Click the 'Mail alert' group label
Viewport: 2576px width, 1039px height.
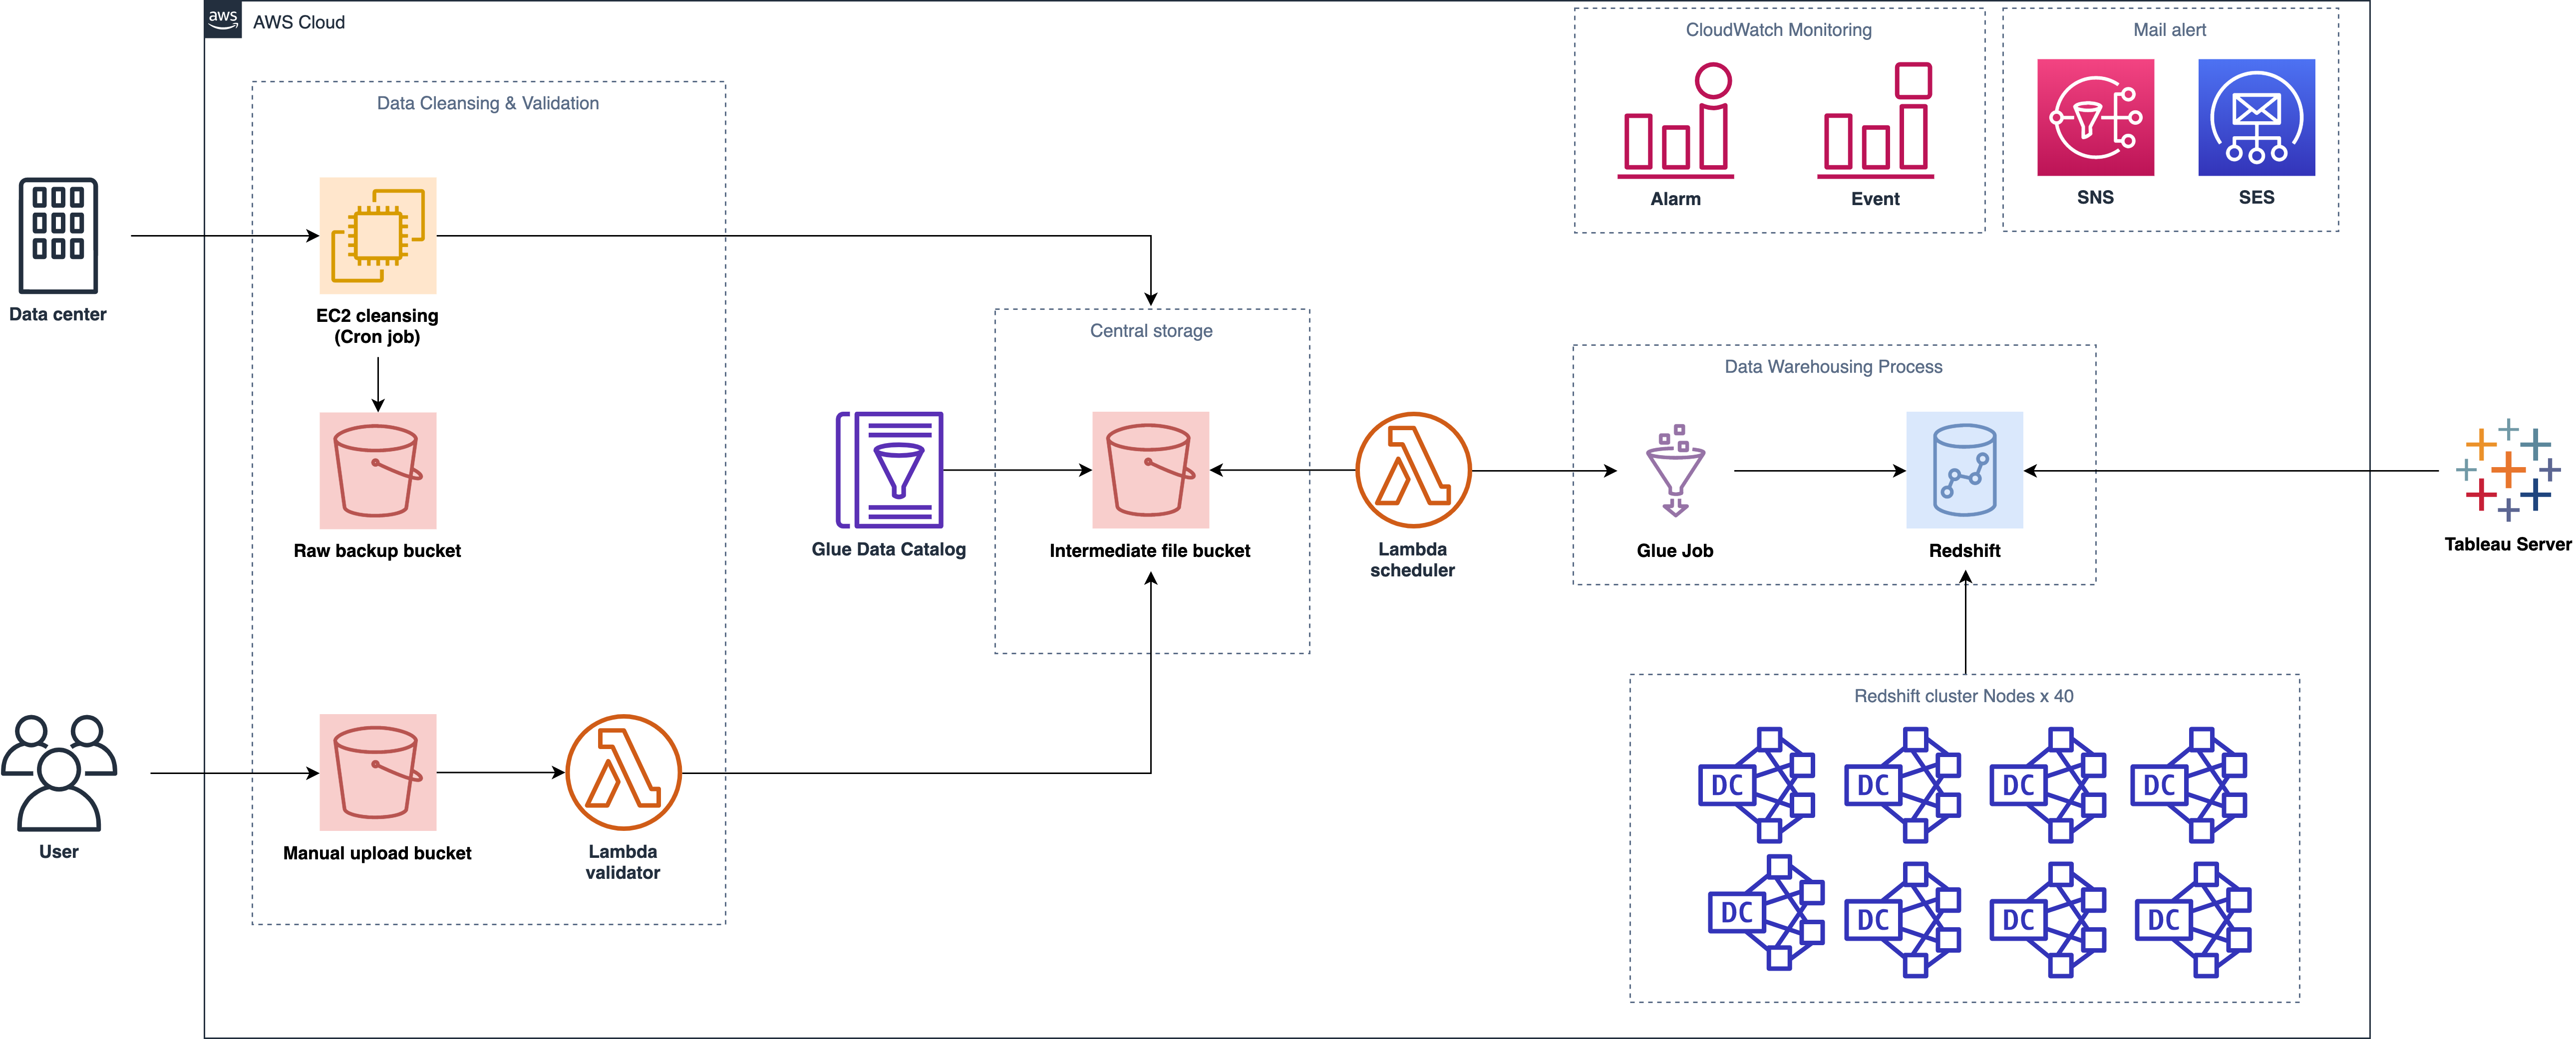pos(2169,30)
